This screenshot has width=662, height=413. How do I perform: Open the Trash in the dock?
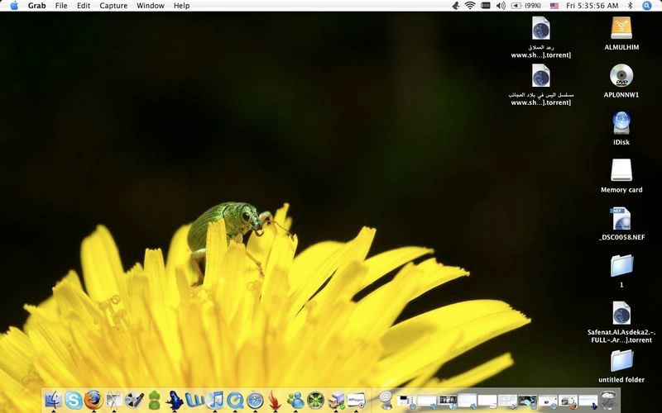coord(608,400)
